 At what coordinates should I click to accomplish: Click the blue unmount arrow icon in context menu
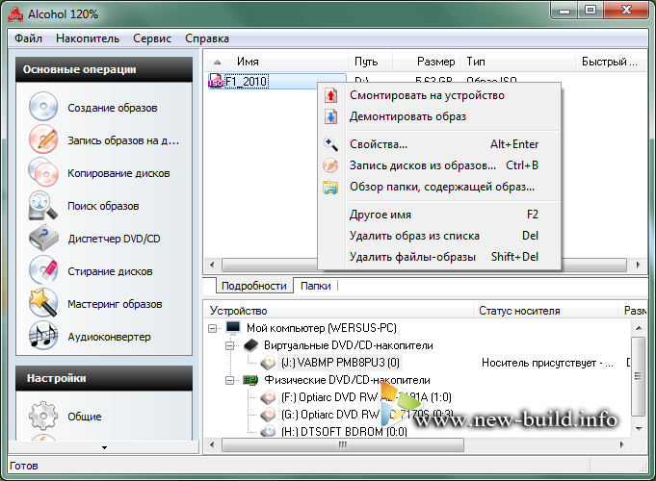coord(330,116)
